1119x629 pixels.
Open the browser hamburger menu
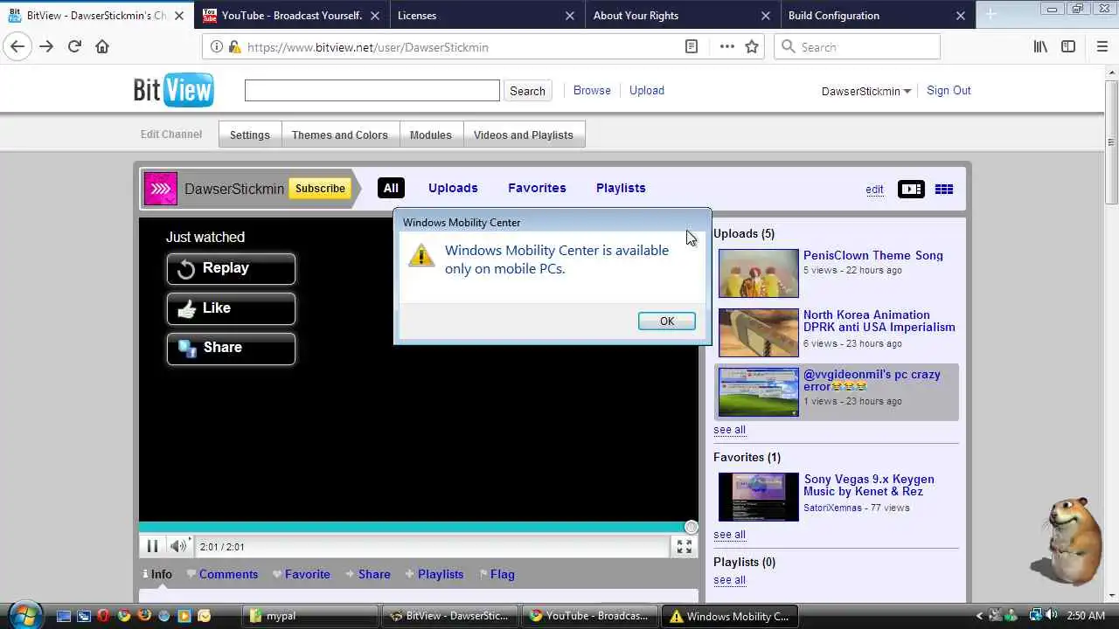click(1102, 47)
